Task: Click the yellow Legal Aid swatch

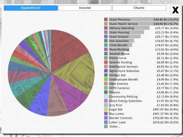Action: click(x=106, y=109)
